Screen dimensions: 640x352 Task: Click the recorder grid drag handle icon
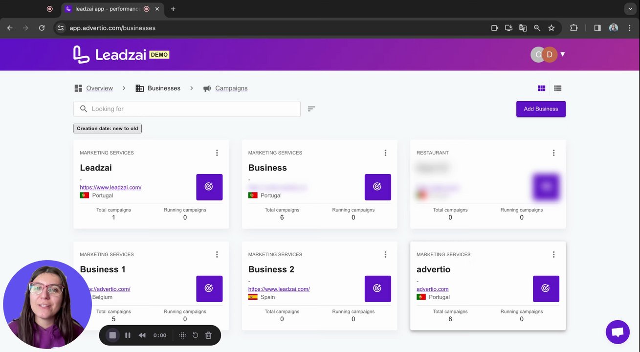click(x=182, y=335)
